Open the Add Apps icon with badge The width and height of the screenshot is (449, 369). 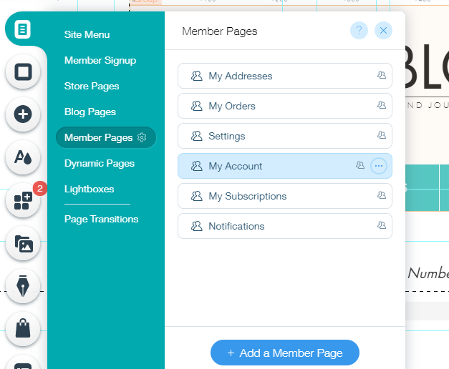(x=23, y=200)
